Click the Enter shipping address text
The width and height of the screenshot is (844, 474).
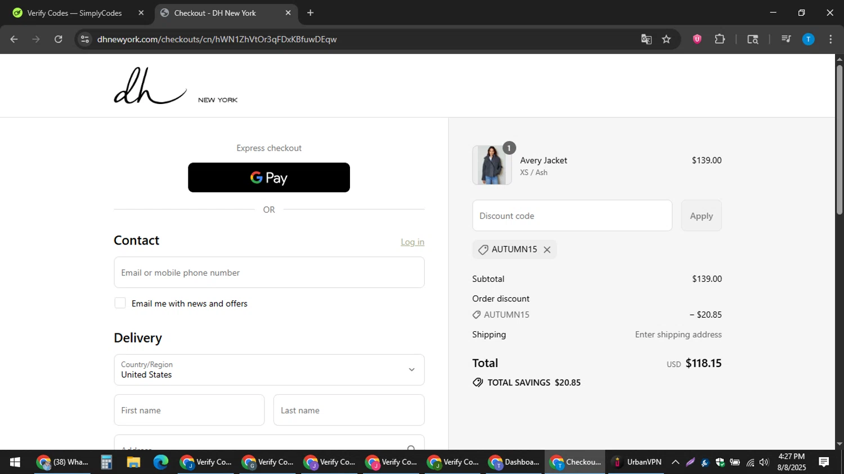pyautogui.click(x=679, y=335)
